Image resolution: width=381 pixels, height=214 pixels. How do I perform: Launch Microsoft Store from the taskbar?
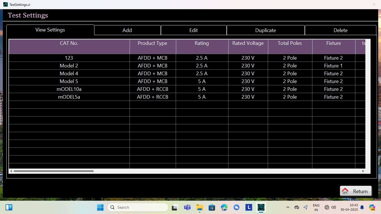(x=212, y=207)
